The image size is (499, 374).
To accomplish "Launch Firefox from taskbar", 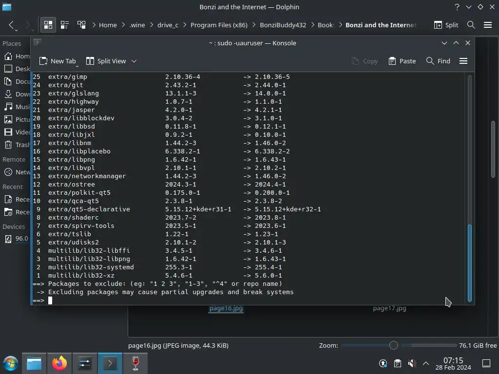I will 59,363.
